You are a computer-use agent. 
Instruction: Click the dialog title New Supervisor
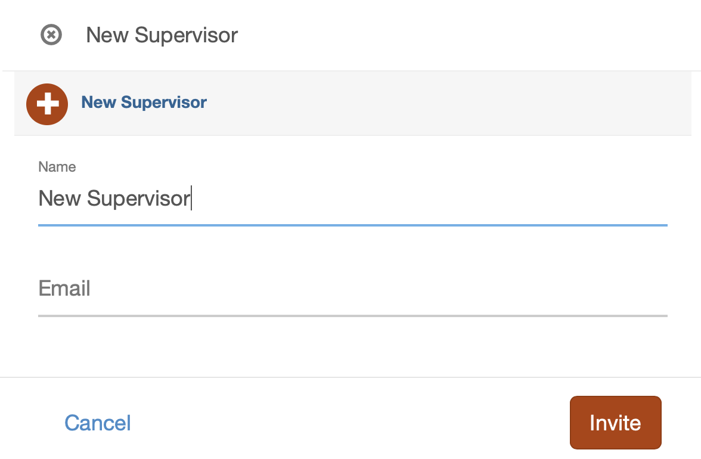tap(162, 35)
